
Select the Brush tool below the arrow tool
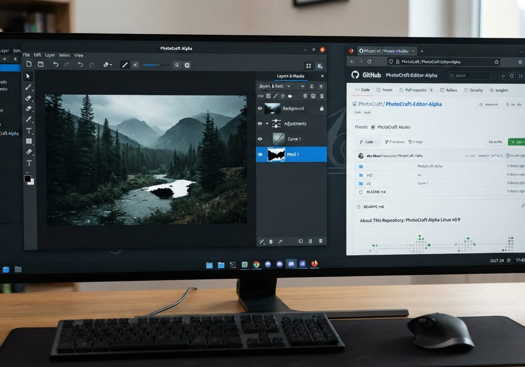29,87
